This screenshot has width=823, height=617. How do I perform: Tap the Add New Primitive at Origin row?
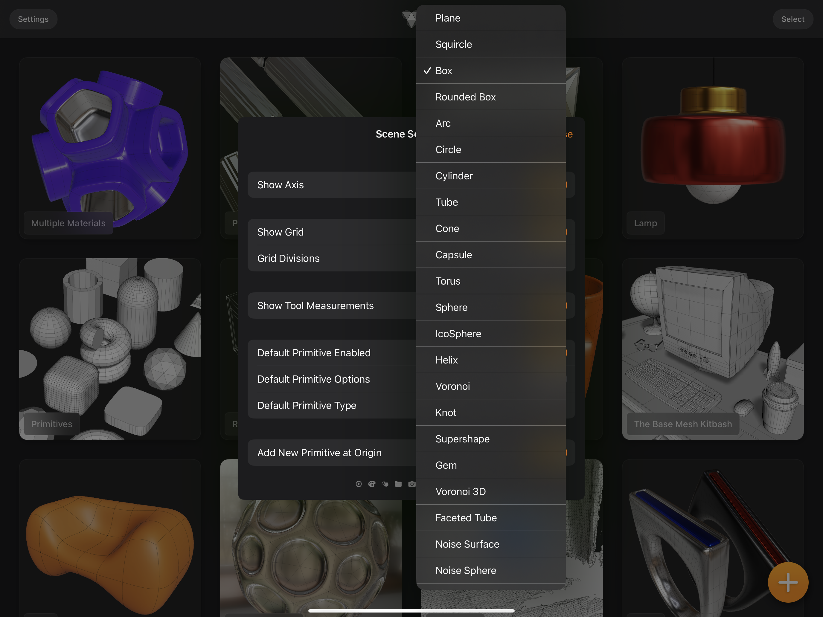332,453
